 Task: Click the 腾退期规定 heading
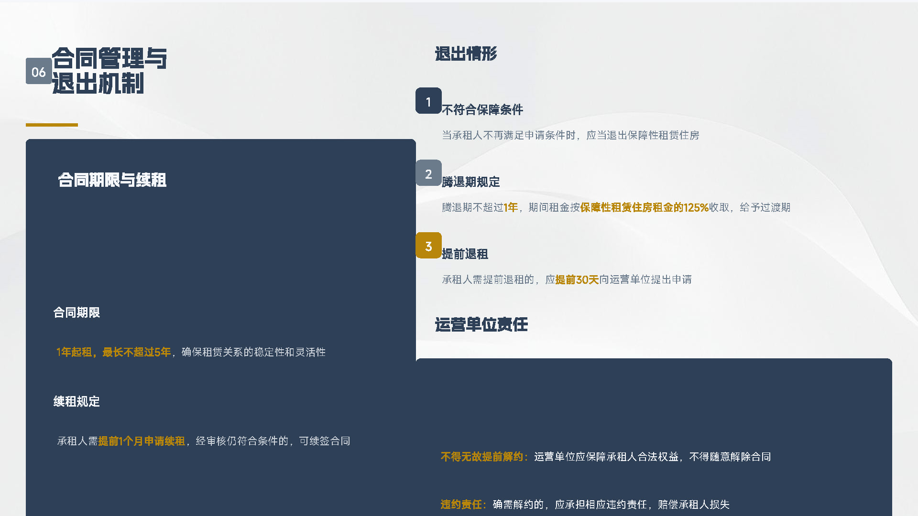tap(470, 182)
